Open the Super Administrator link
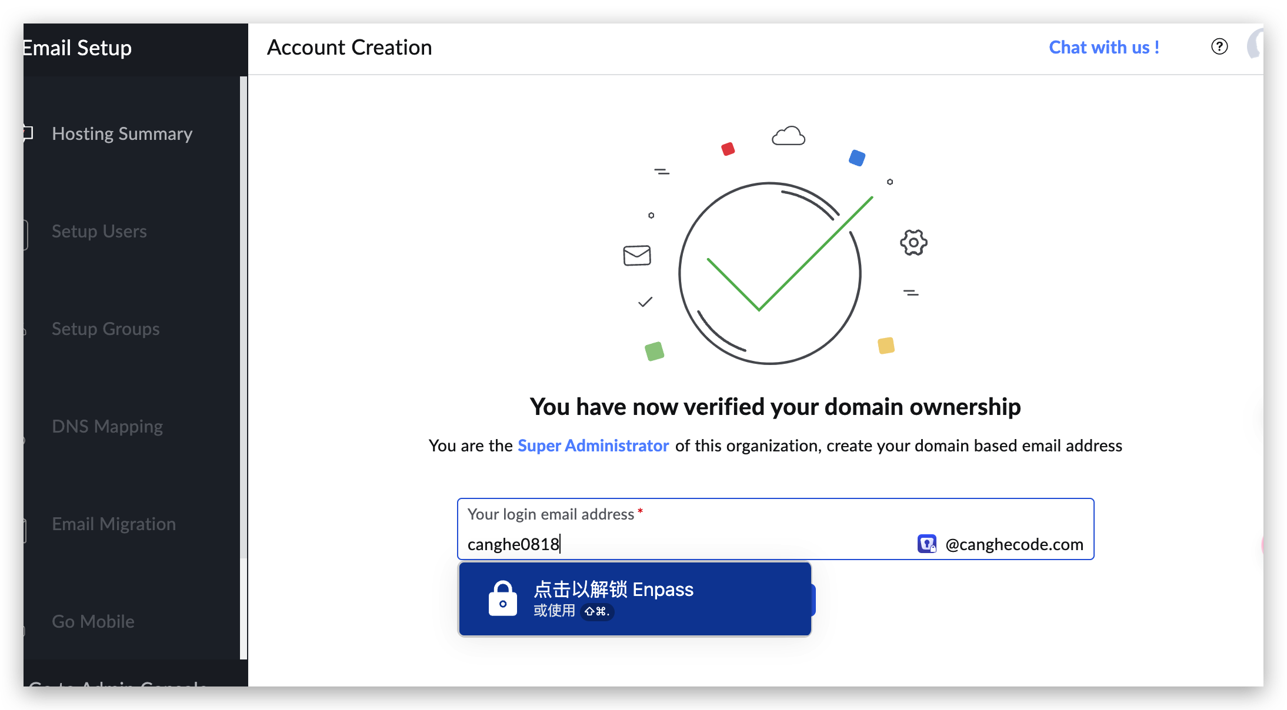Image resolution: width=1287 pixels, height=710 pixels. pos(593,446)
